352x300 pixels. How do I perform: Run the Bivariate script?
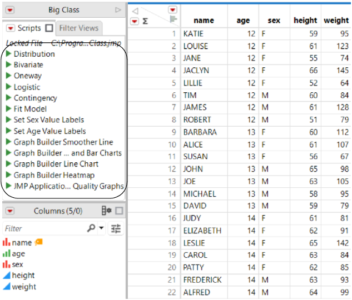tap(8, 64)
